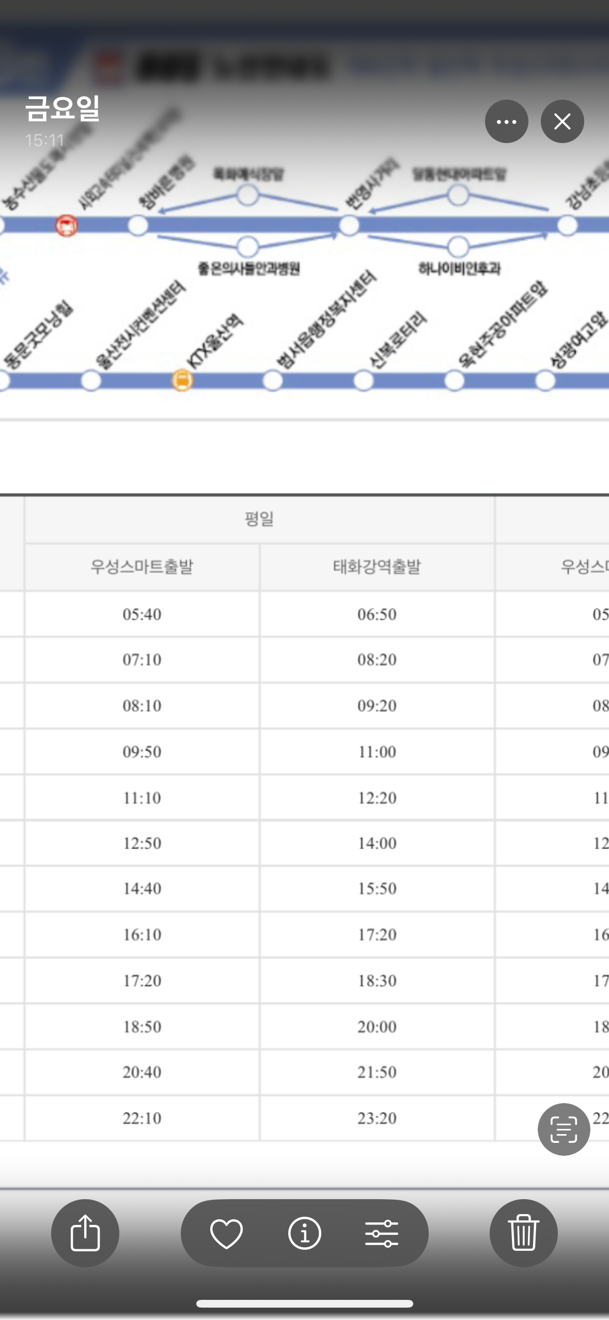The image size is (609, 1320).
Task: Tap the 좋은의사들안과병원 stop label
Action: 248,269
